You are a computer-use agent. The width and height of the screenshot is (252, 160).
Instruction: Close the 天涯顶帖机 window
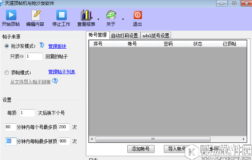tap(246, 3)
